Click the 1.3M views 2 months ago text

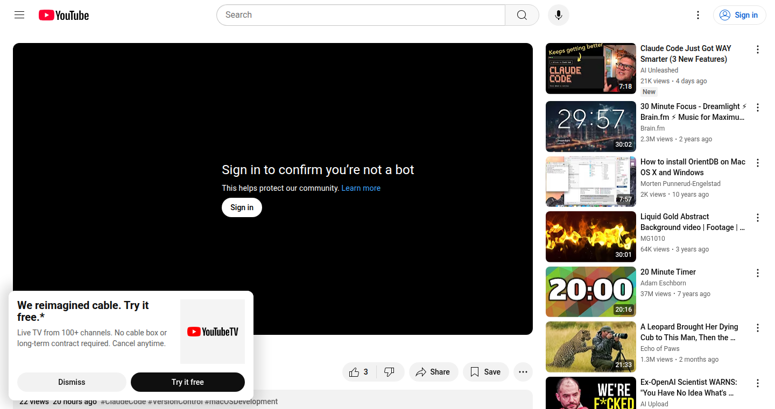pyautogui.click(x=679, y=360)
